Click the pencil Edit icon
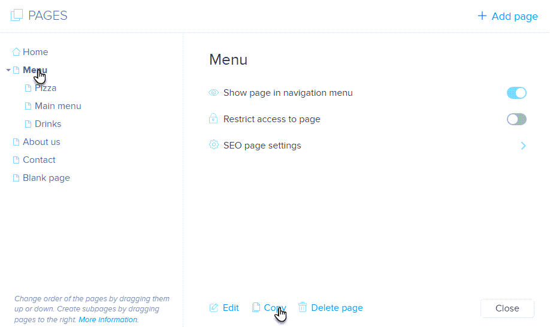The height and width of the screenshot is (327, 550). coord(214,308)
